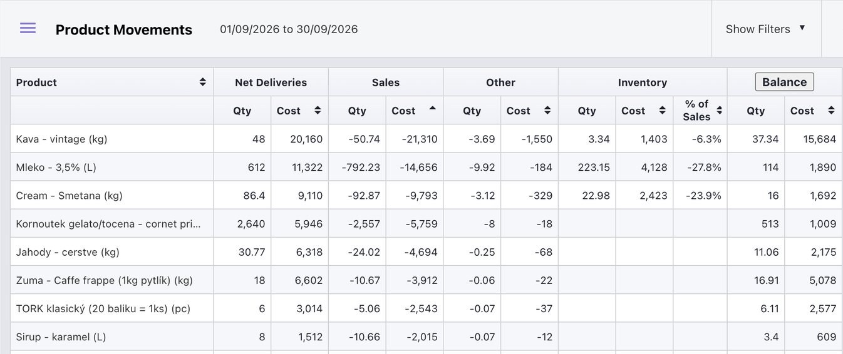Screen dimensions: 843x354
Task: Click Cream net deliveries quantity 86.4
Action: 254,195
